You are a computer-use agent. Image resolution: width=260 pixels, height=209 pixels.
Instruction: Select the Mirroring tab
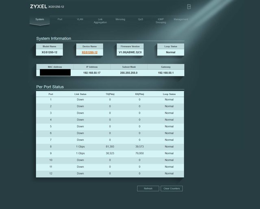[120, 19]
